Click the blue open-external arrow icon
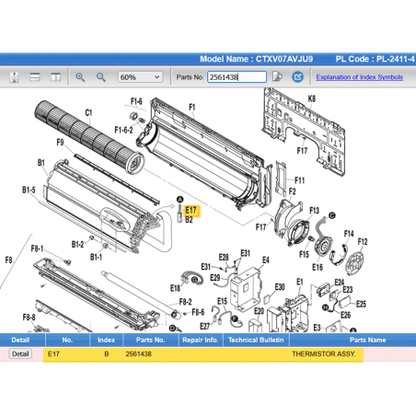Image resolution: width=416 pixels, height=416 pixels. 297,76
